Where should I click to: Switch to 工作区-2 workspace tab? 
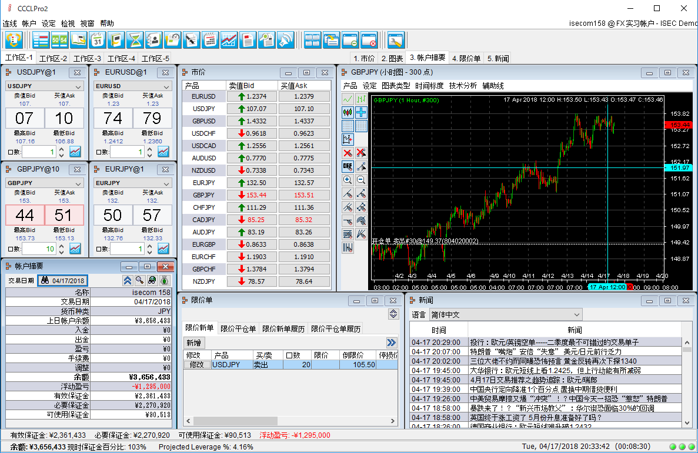pos(53,58)
